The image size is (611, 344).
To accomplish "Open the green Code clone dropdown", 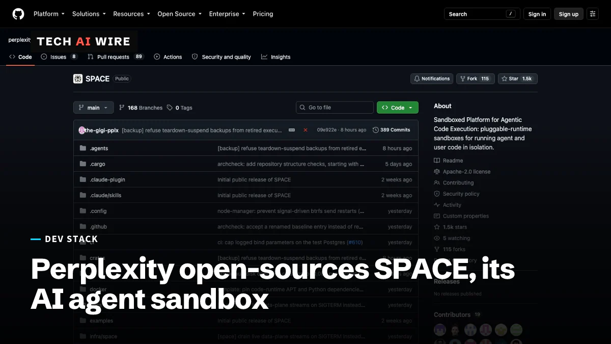I will pyautogui.click(x=398, y=108).
